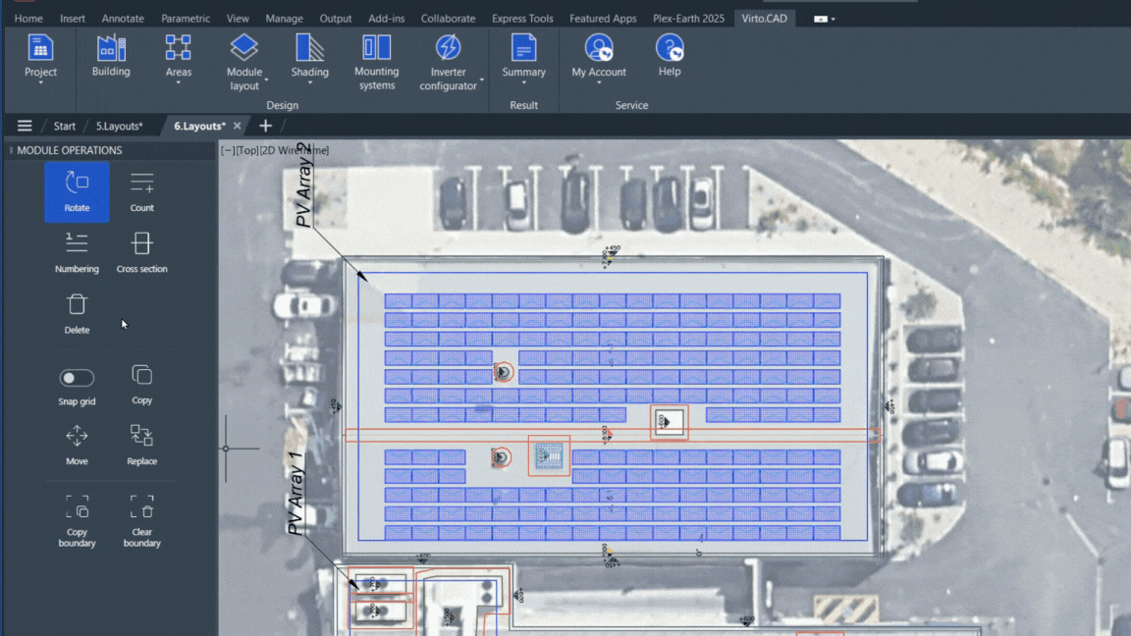
Task: Toggle the Snap grid switch
Action: [x=77, y=378]
